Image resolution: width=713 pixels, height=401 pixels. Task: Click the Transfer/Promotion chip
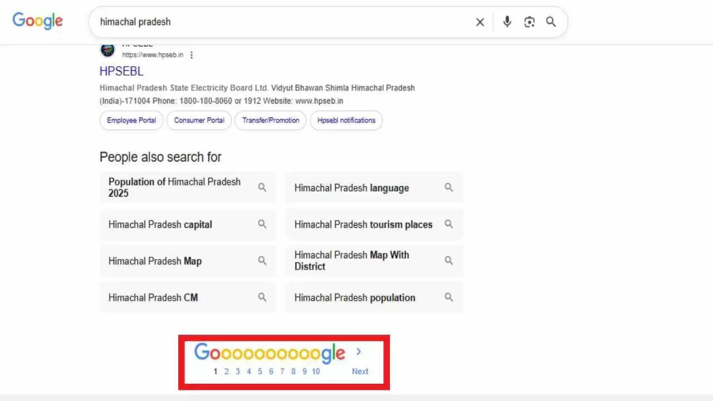click(x=271, y=120)
